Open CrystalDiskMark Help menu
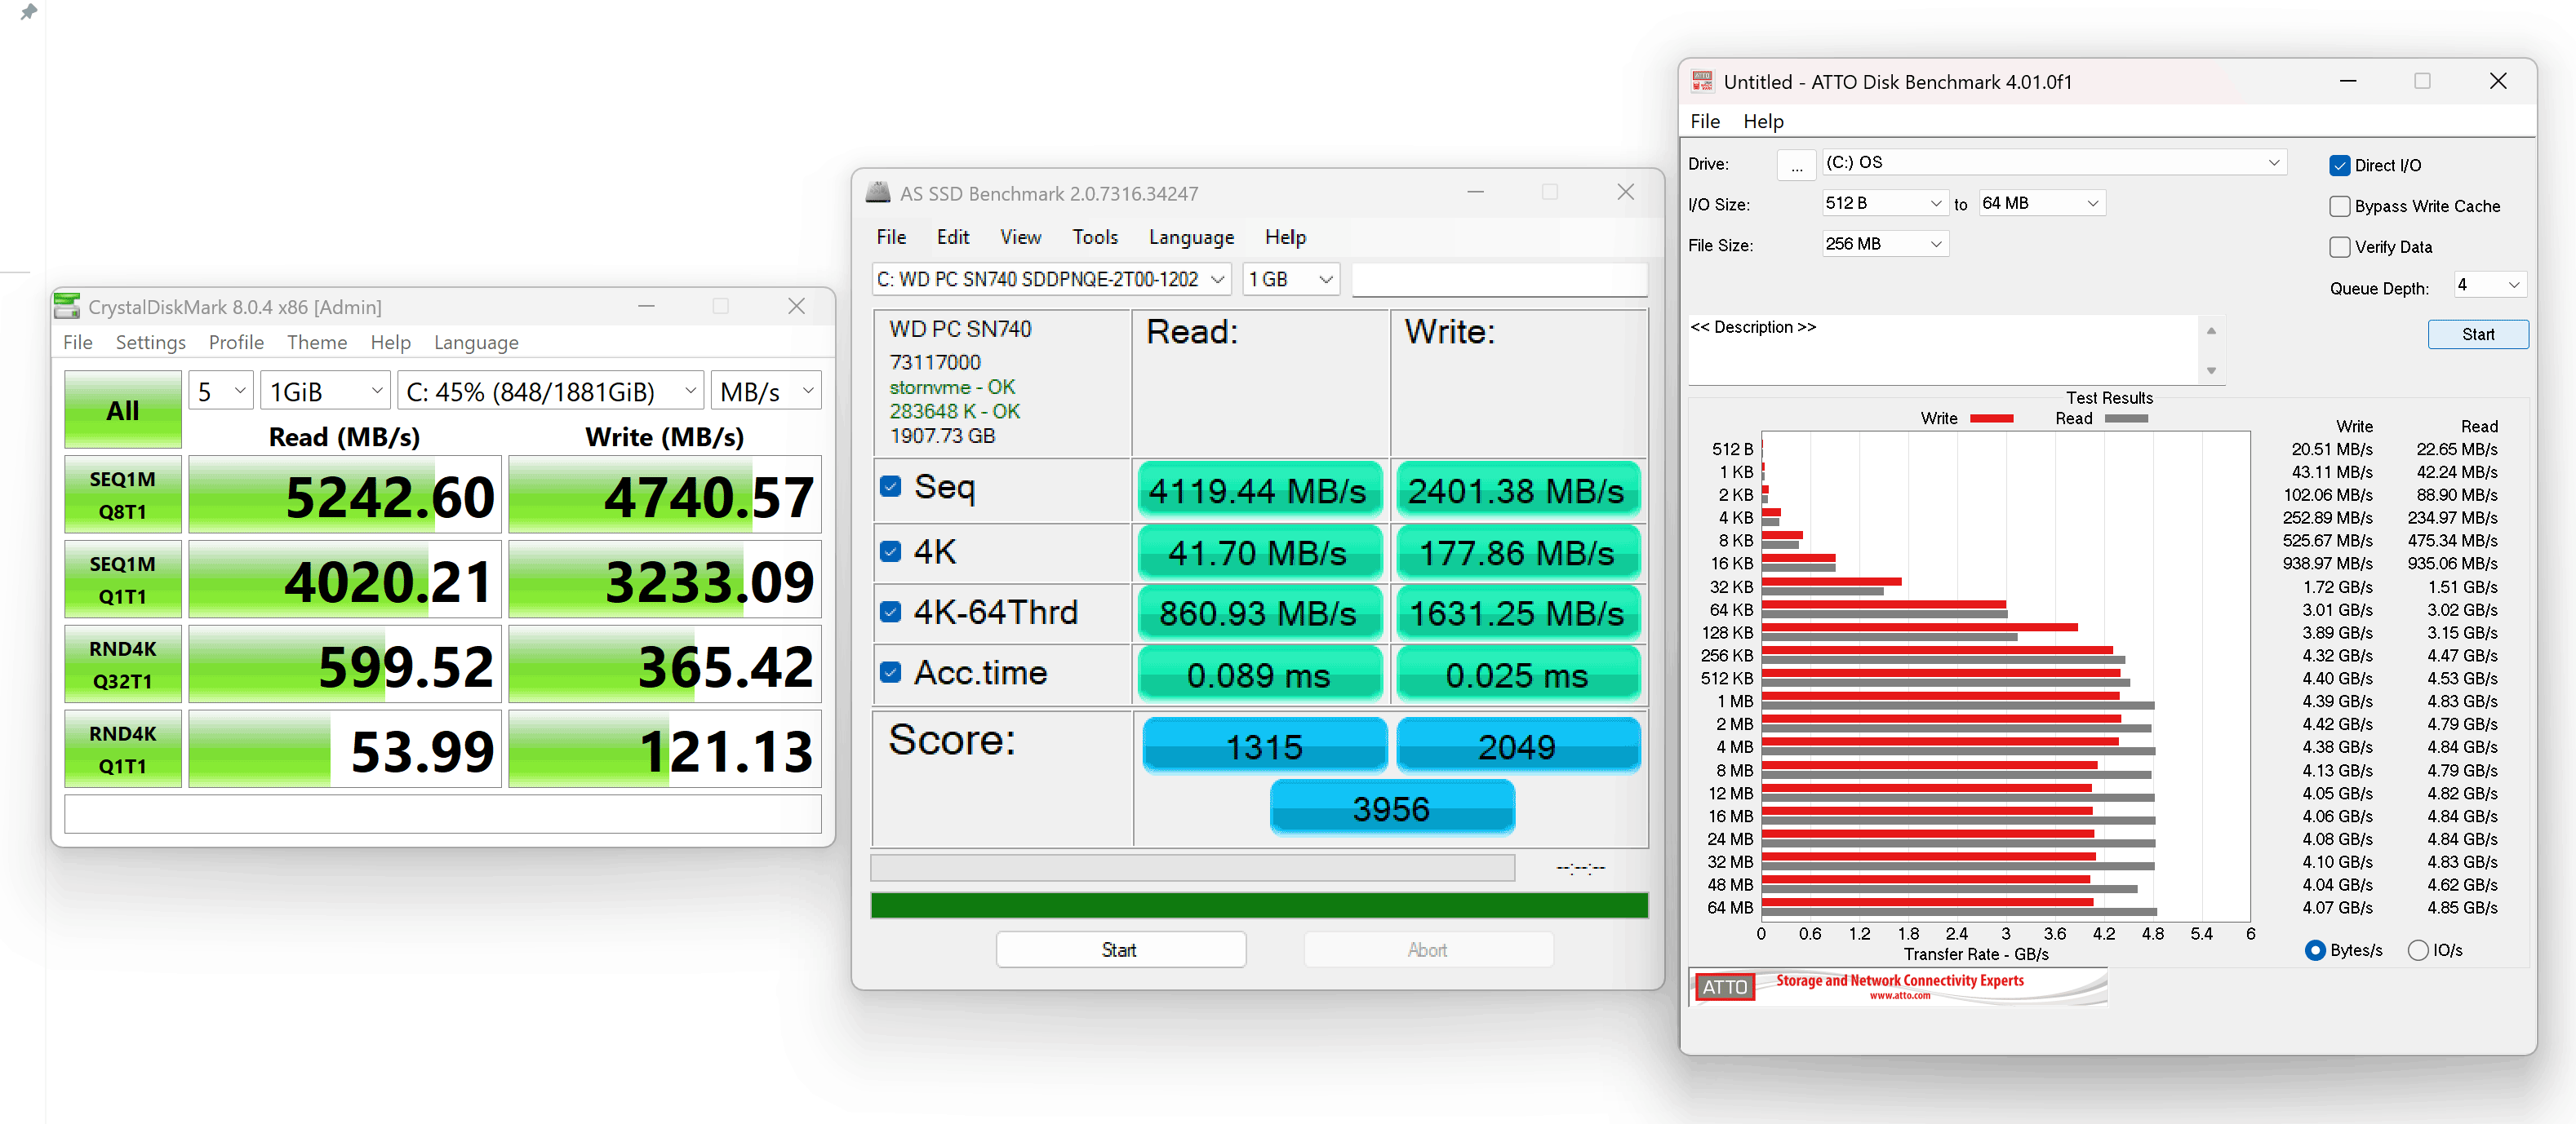Viewport: 2576px width, 1124px height. point(391,342)
